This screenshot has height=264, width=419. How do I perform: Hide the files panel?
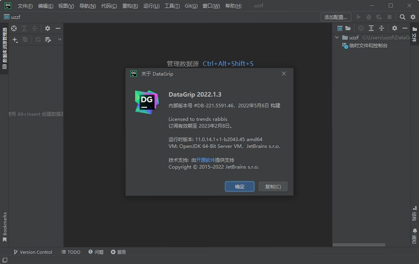(405, 28)
